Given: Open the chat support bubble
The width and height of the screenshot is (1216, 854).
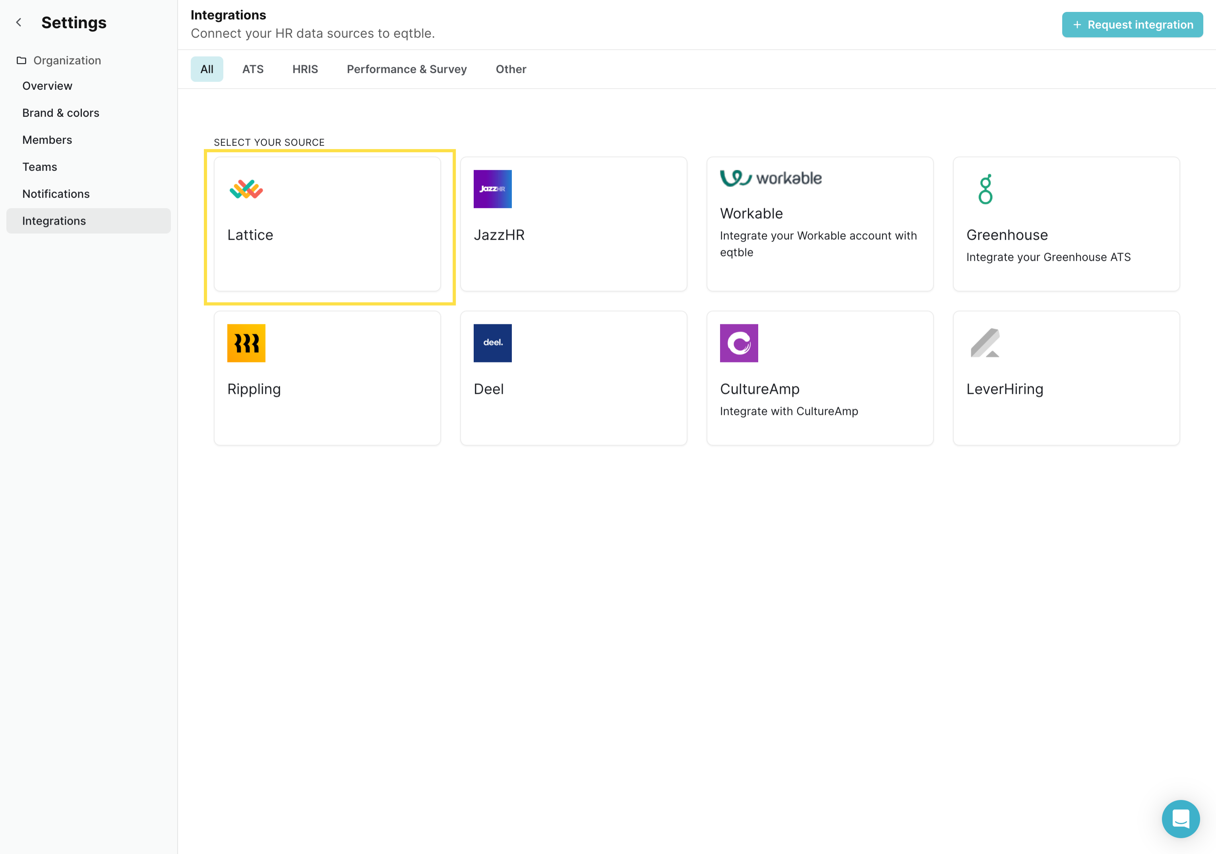Looking at the screenshot, I should [1180, 819].
